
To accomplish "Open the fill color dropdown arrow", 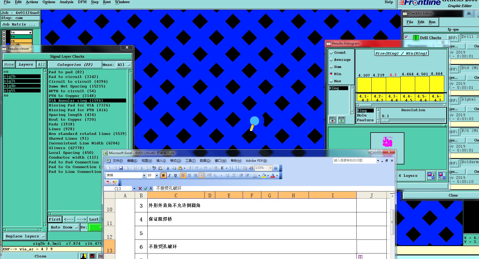I will click(268, 175).
